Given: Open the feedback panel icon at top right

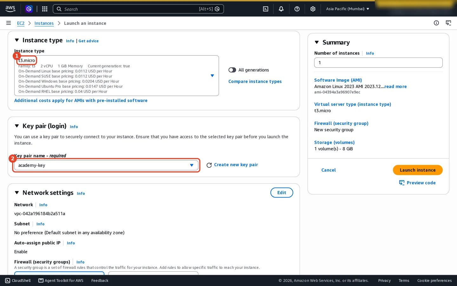Looking at the screenshot, I should click(x=448, y=23).
